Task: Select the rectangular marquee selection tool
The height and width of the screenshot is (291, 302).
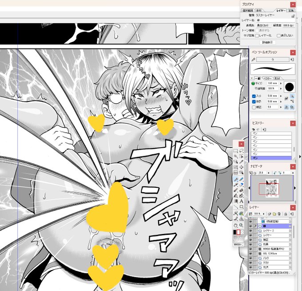Action: [235, 151]
